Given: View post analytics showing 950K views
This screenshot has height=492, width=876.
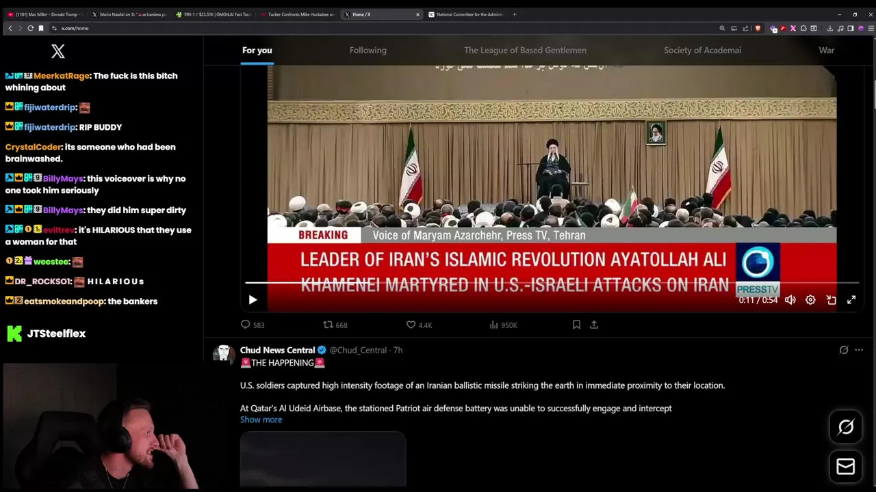Looking at the screenshot, I should click(x=503, y=325).
